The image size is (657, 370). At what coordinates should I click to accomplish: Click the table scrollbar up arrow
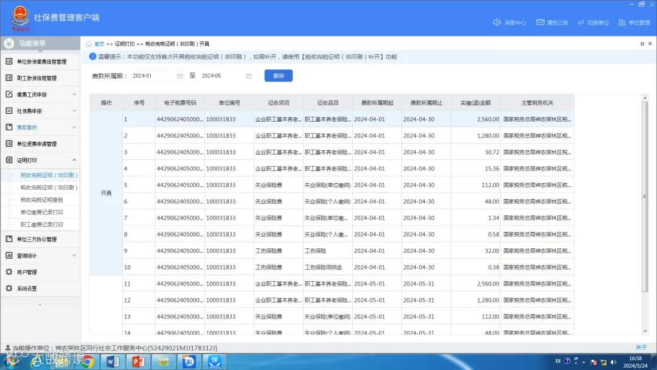click(x=645, y=98)
